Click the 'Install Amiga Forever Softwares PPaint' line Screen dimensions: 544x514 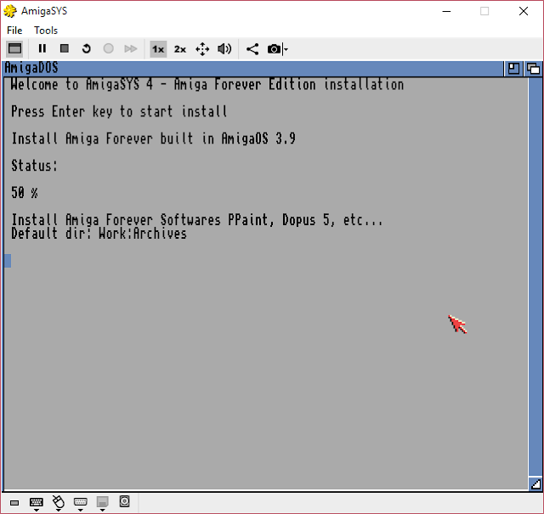coord(196,220)
